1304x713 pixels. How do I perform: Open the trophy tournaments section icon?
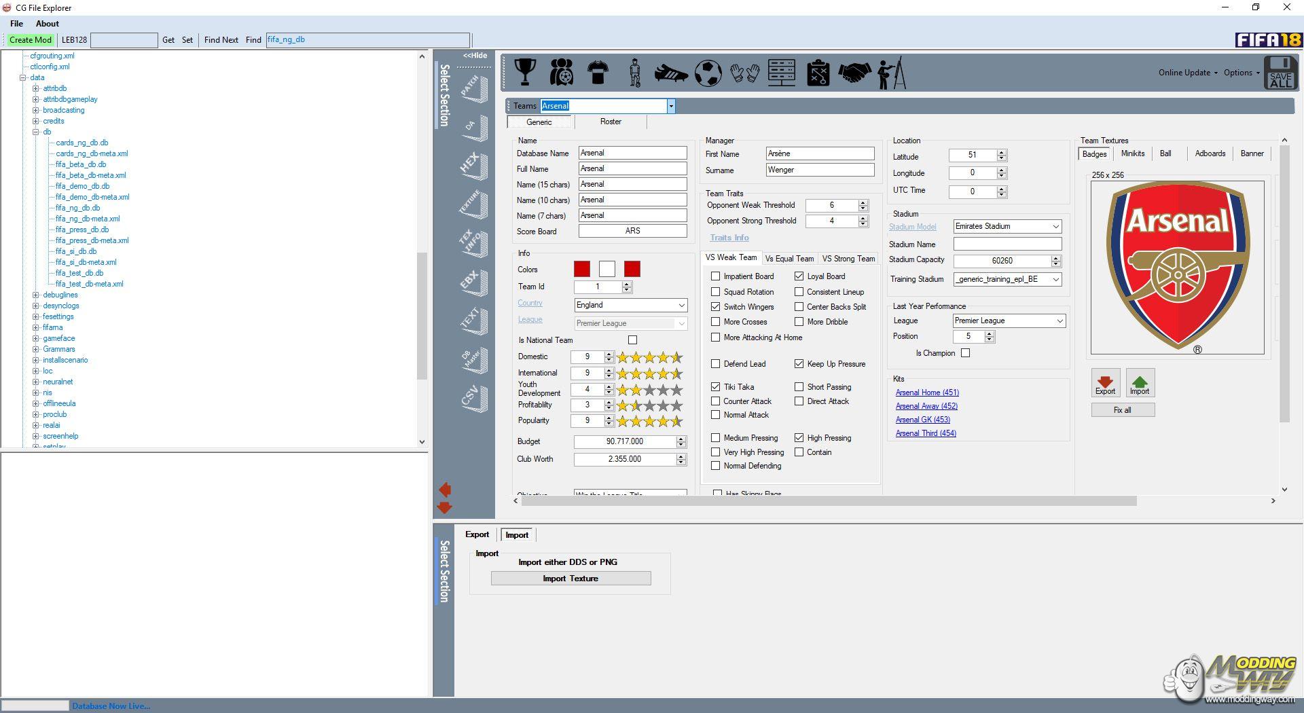click(x=524, y=72)
